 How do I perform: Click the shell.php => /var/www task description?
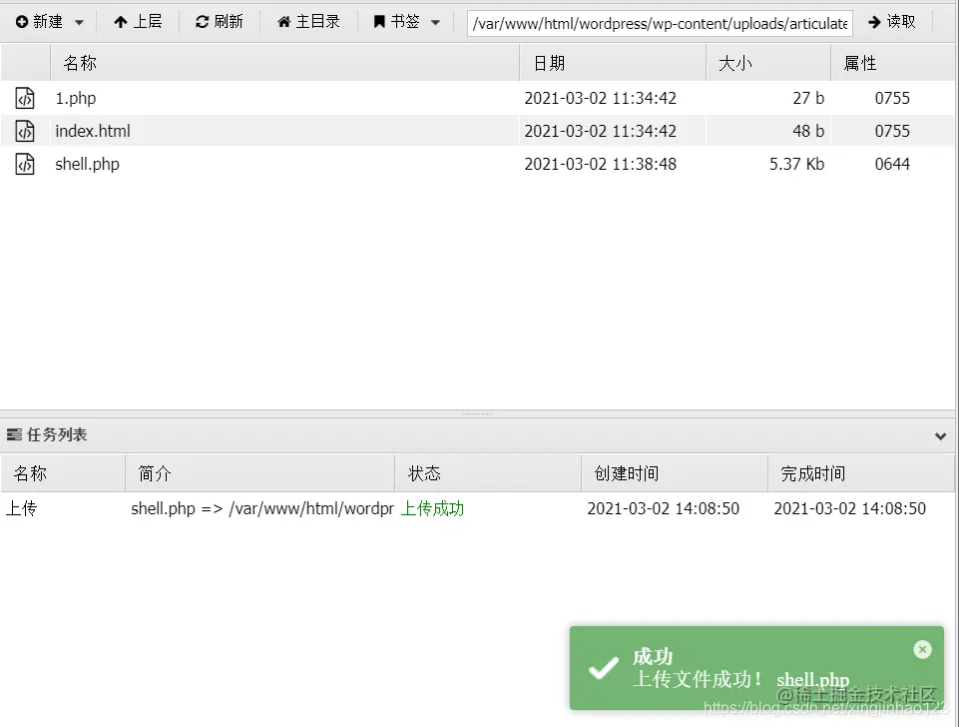[262, 508]
